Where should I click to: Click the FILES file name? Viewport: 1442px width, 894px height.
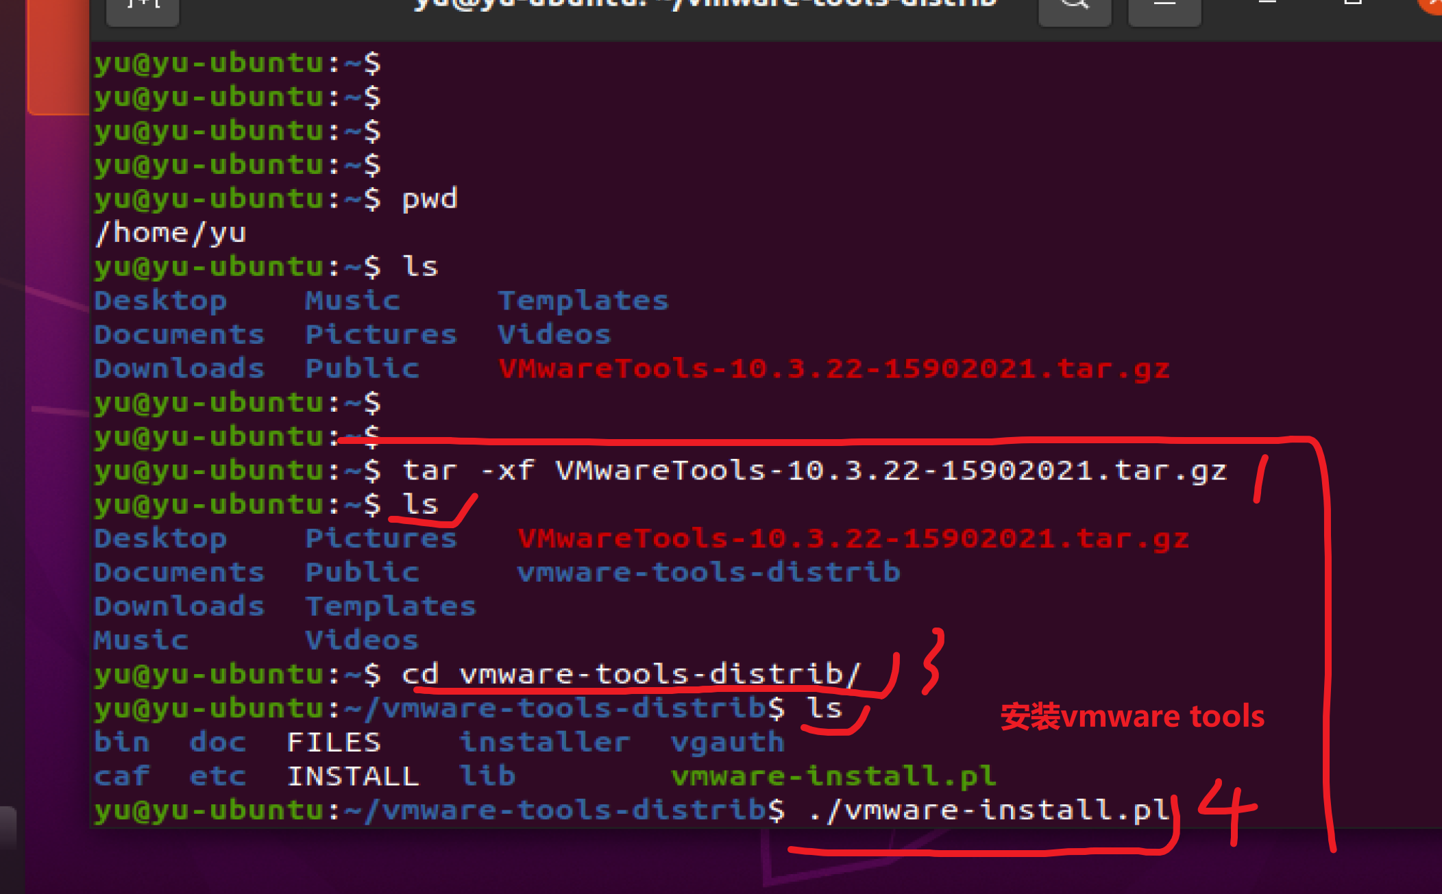pos(333,742)
